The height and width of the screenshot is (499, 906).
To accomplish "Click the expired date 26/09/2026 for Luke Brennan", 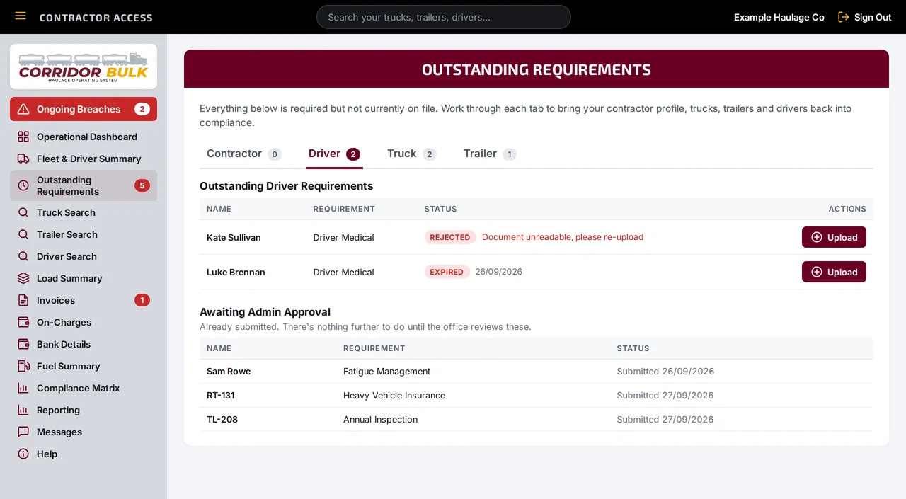I will 498,272.
